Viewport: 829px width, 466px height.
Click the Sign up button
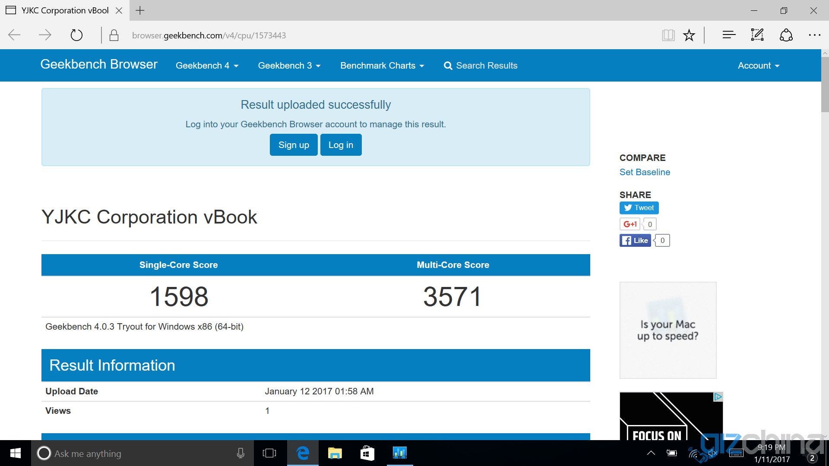294,145
